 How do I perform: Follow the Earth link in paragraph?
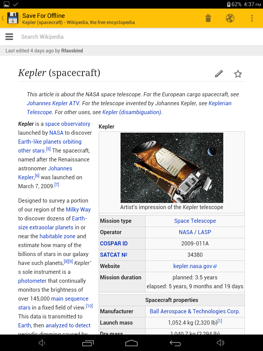click(x=25, y=325)
